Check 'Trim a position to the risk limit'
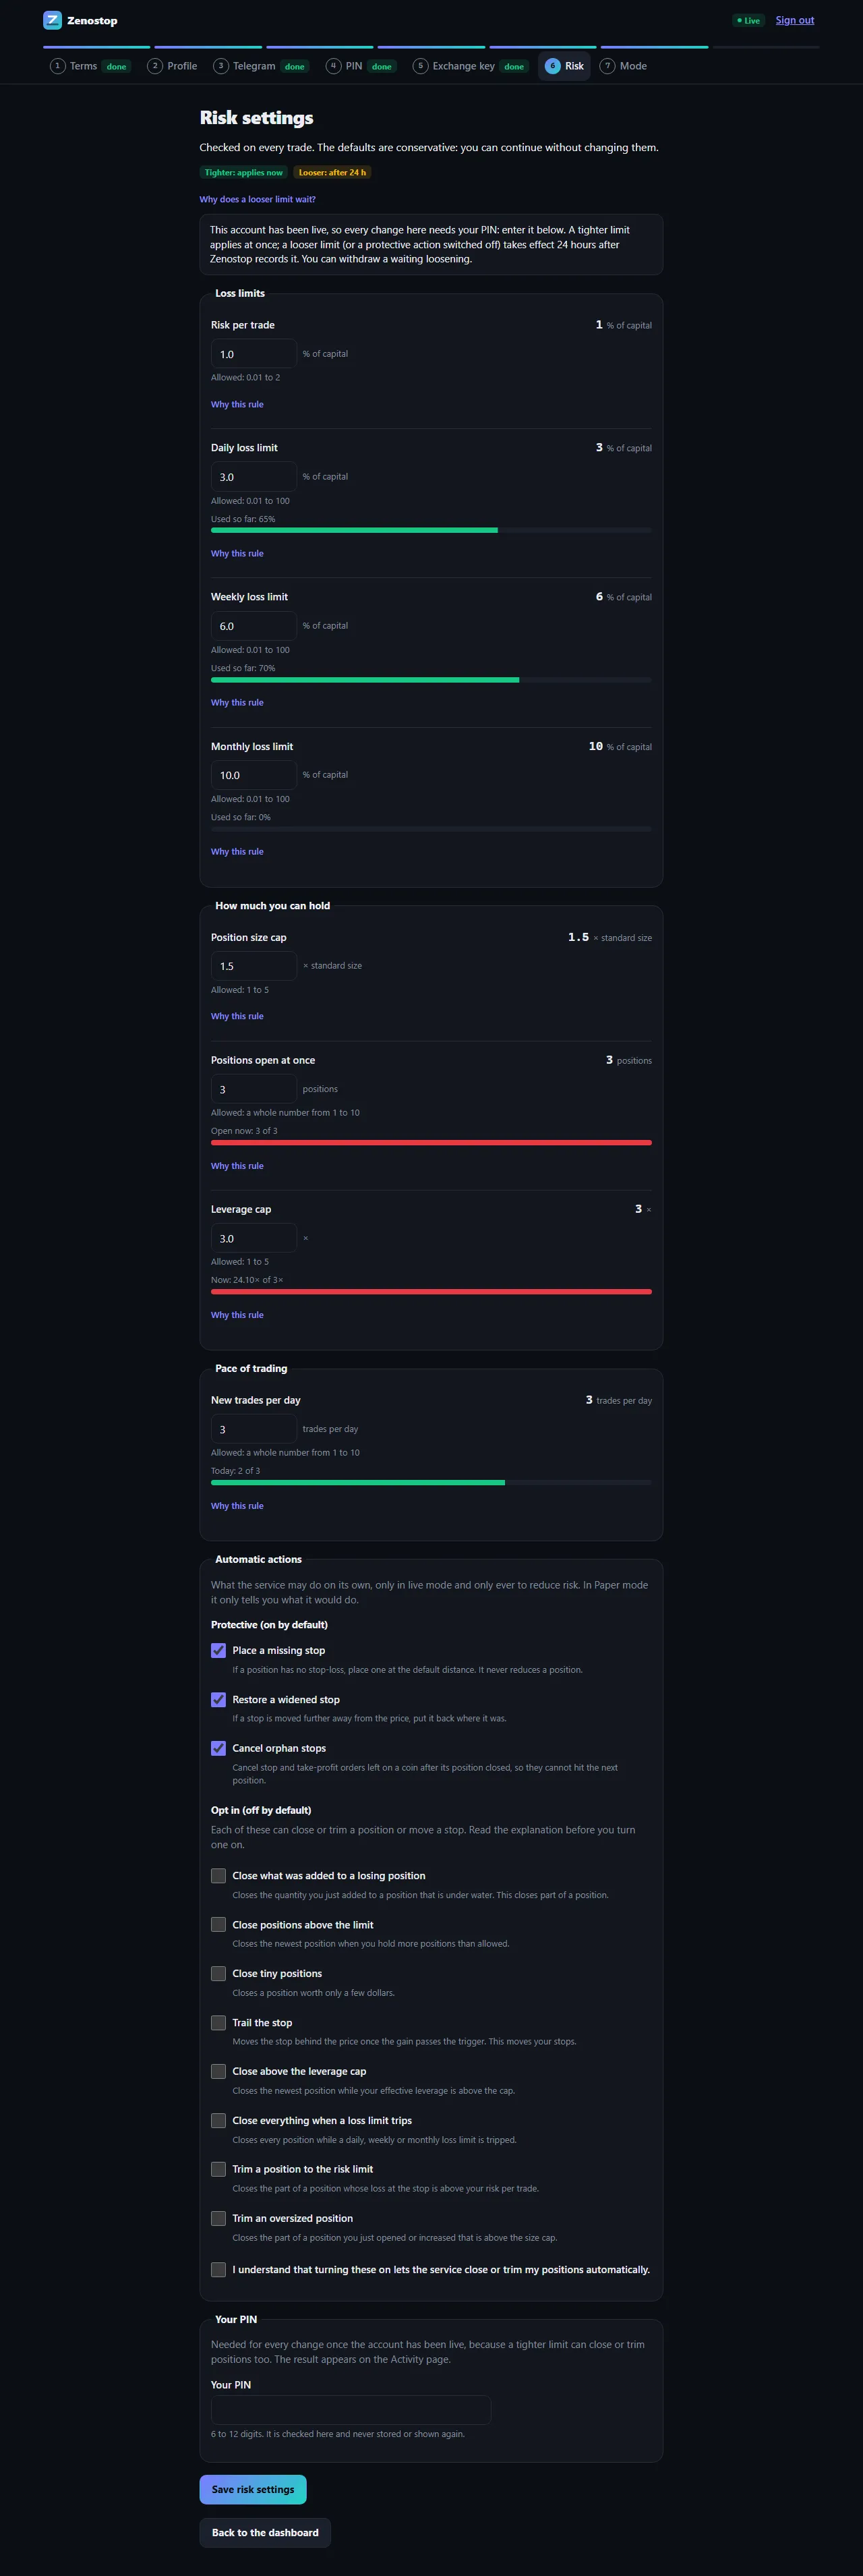Viewport: 863px width, 2576px height. (218, 2169)
